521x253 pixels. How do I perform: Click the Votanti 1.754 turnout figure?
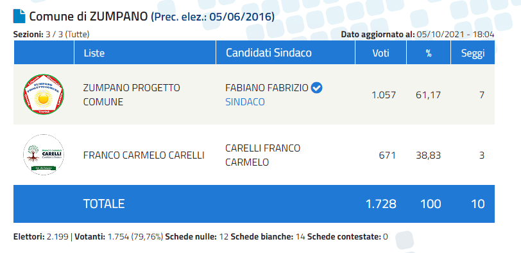pyautogui.click(x=119, y=237)
